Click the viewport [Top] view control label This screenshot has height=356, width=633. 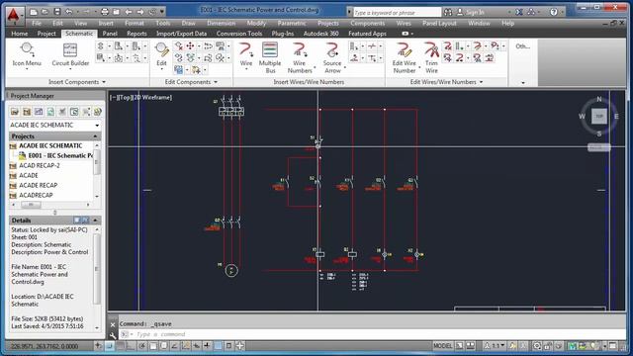pos(125,97)
